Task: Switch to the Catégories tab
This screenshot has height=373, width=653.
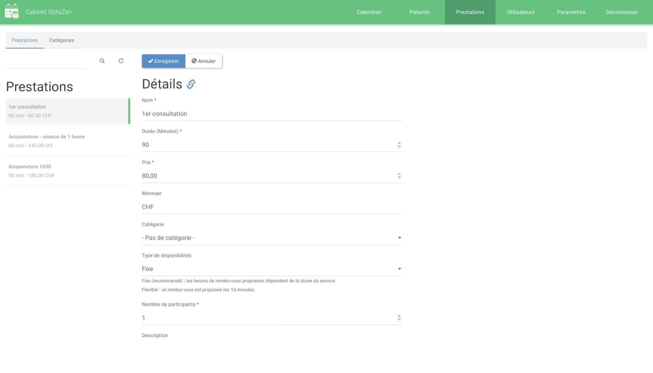Action: click(61, 40)
